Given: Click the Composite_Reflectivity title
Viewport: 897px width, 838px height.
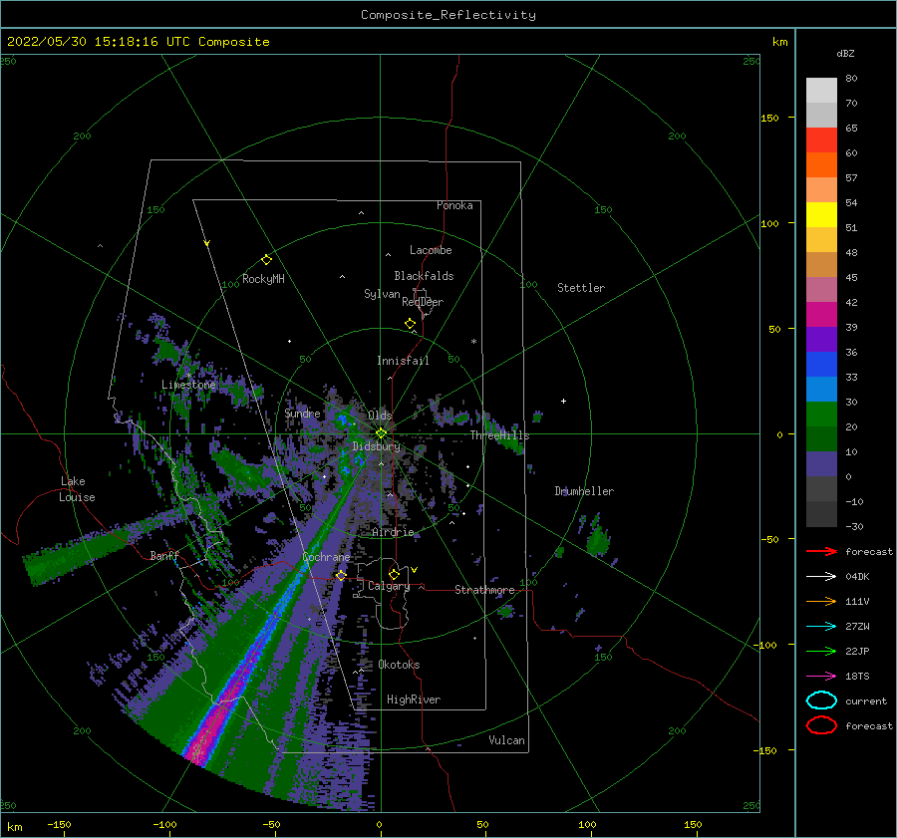Looking at the screenshot, I should click(x=448, y=15).
